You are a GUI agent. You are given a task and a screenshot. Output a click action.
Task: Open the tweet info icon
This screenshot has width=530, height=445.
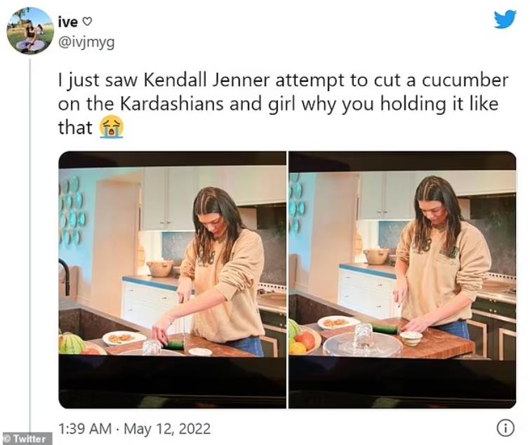(x=505, y=427)
